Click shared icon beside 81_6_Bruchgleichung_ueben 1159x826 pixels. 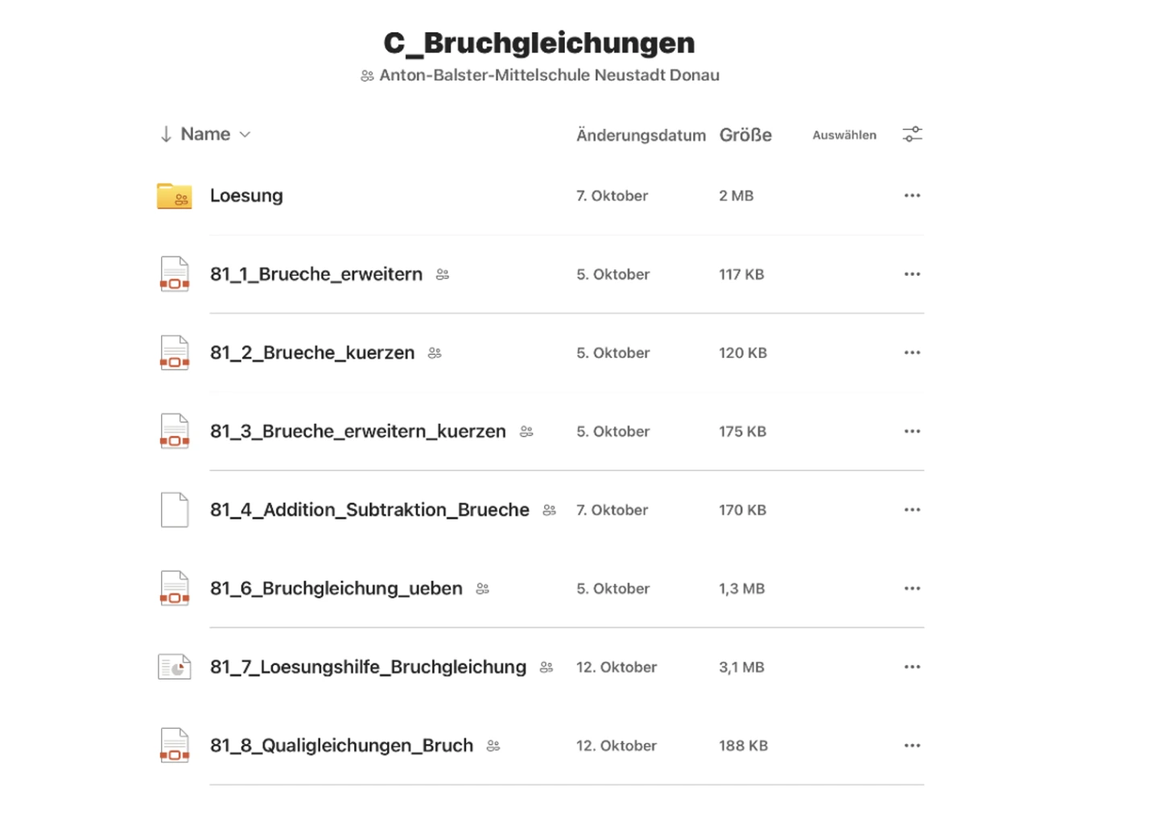[x=483, y=589]
